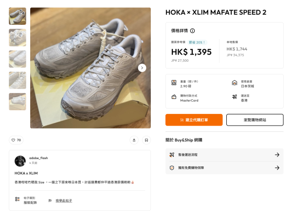Select the first shoe thumbnail

(18, 16)
